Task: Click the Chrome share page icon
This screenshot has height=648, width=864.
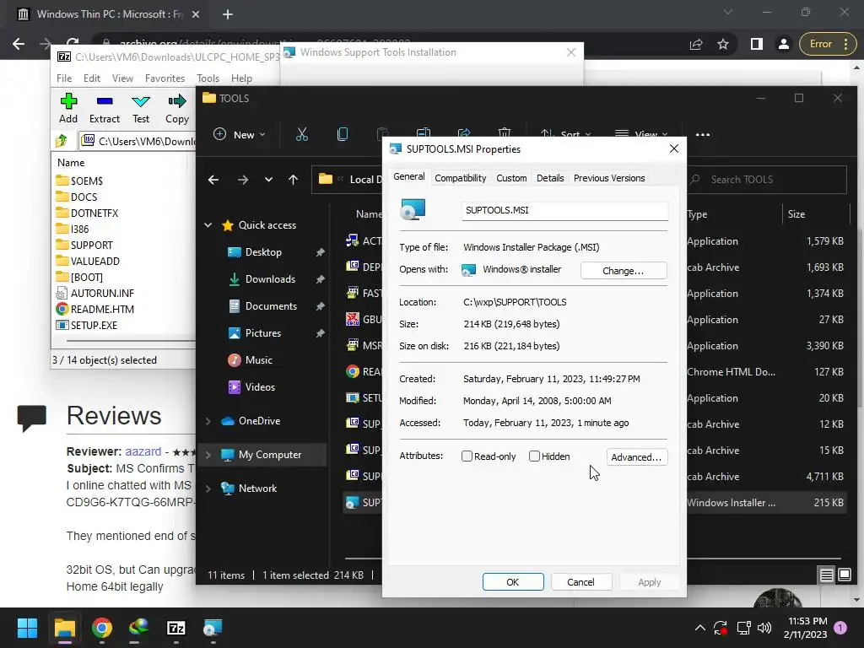Action: [696, 44]
